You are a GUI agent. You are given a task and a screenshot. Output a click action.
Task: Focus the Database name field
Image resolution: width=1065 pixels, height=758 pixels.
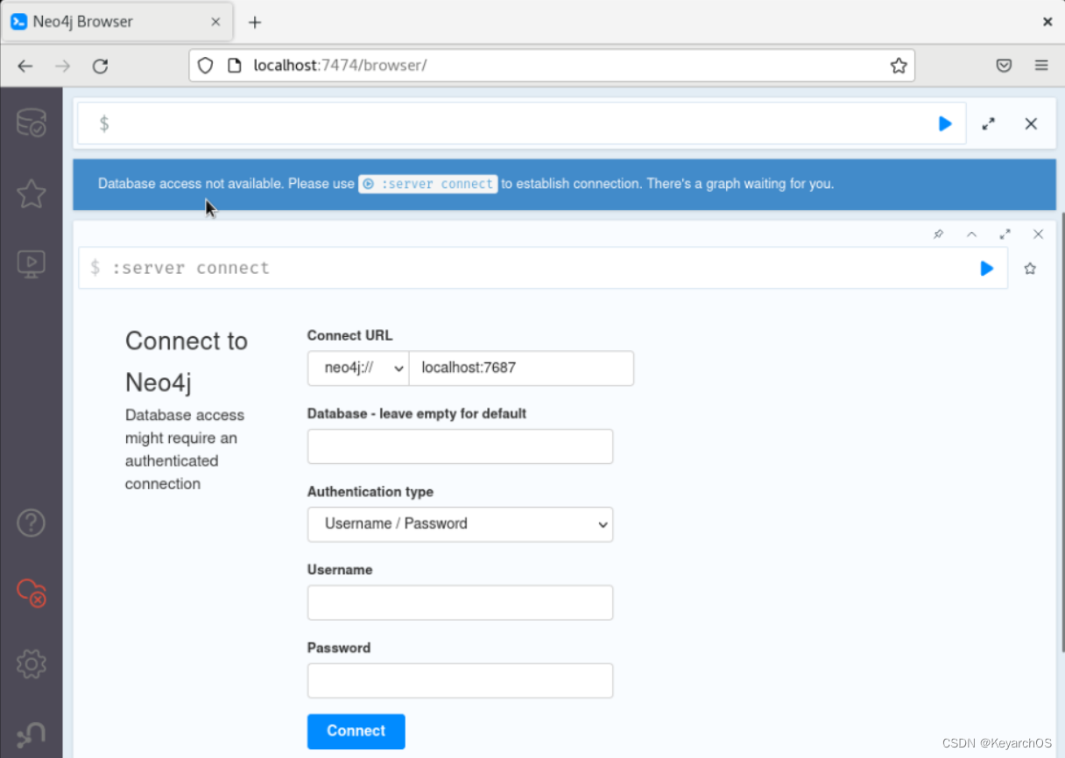click(460, 446)
